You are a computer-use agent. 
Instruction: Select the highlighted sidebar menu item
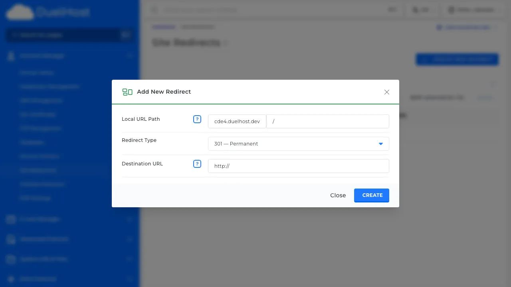[38, 170]
